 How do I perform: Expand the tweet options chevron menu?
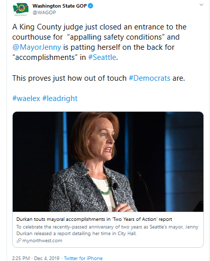[x=201, y=5]
